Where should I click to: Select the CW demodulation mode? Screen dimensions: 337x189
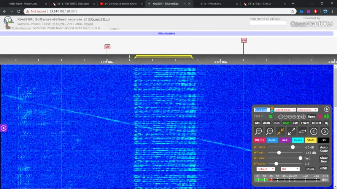[295, 123]
